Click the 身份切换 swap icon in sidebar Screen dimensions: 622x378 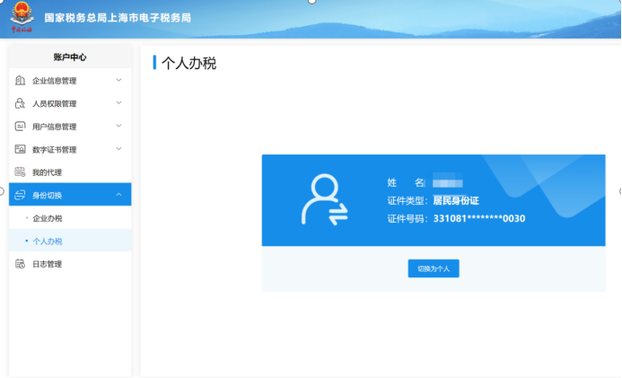[x=20, y=195]
